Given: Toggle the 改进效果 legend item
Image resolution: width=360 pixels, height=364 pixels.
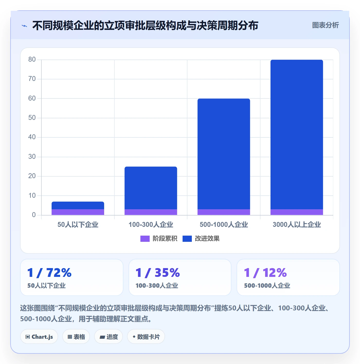Looking at the screenshot, I should pyautogui.click(x=201, y=239).
